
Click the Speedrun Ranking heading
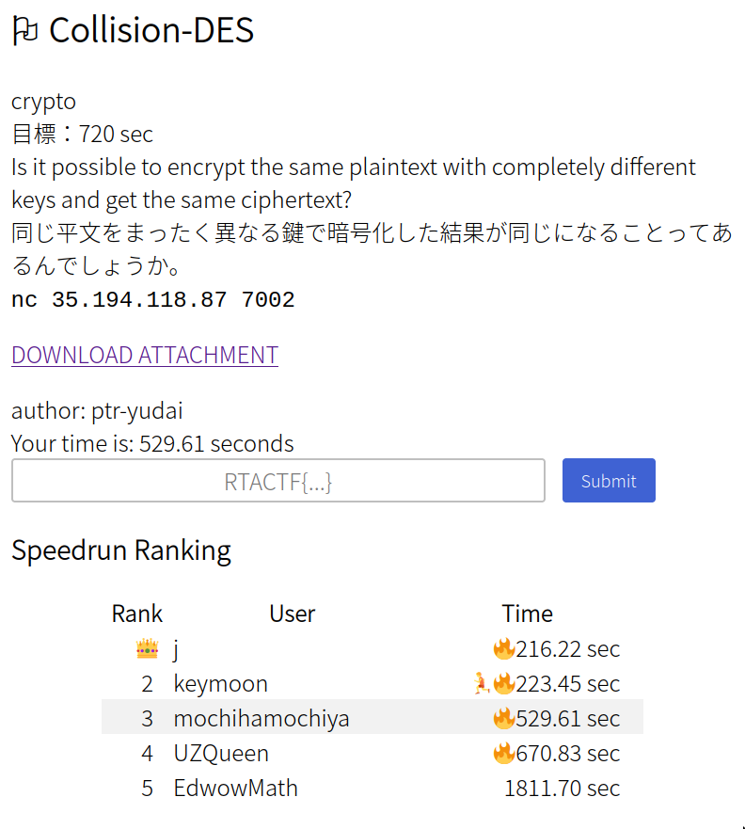121,550
